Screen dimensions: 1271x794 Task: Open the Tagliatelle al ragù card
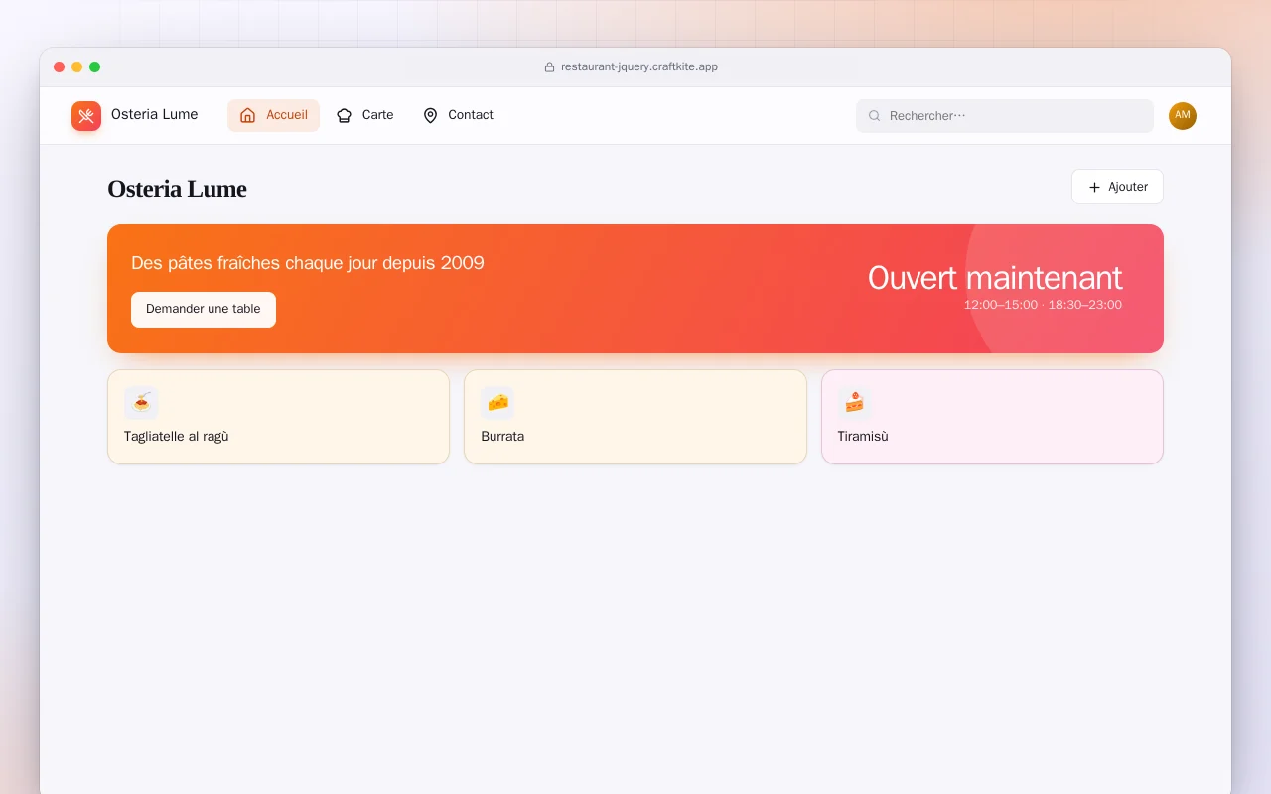[x=278, y=417]
